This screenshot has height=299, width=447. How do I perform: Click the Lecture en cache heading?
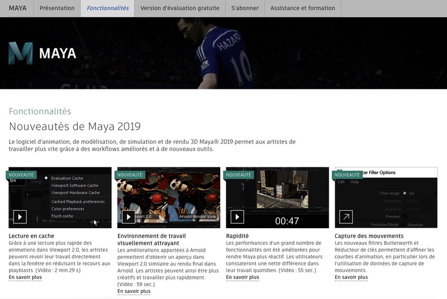[x=31, y=236]
